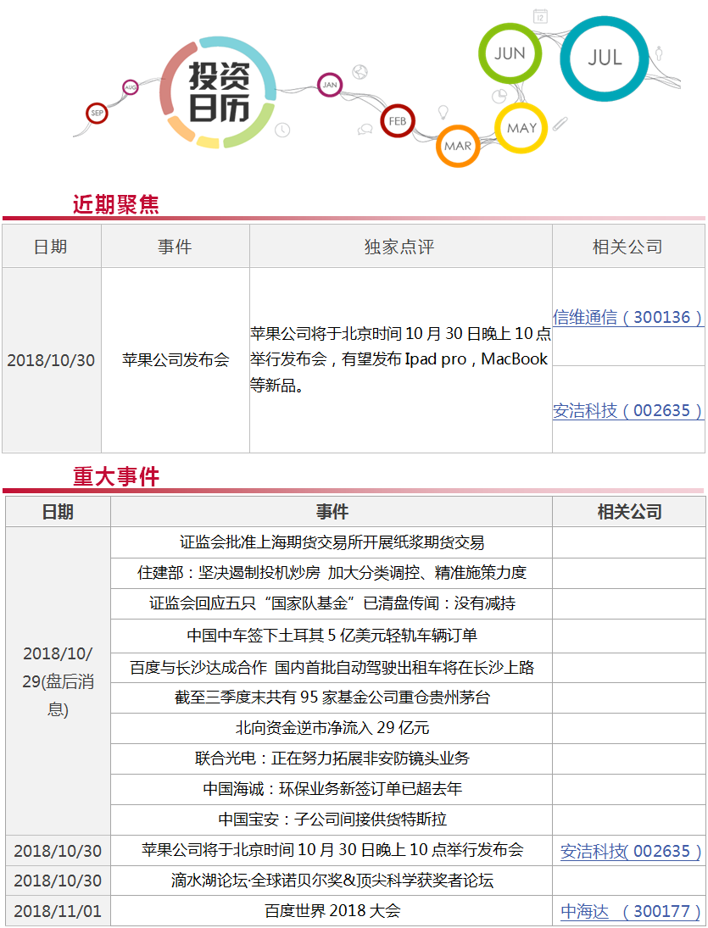Click the globe icon near JAN

[360, 72]
